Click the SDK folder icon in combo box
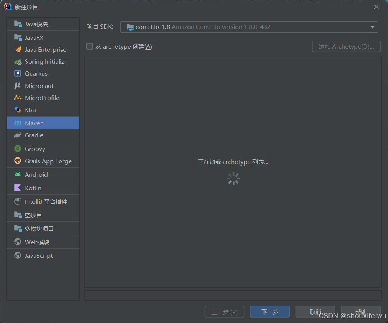Screen dimensions: 388x323 (130, 27)
